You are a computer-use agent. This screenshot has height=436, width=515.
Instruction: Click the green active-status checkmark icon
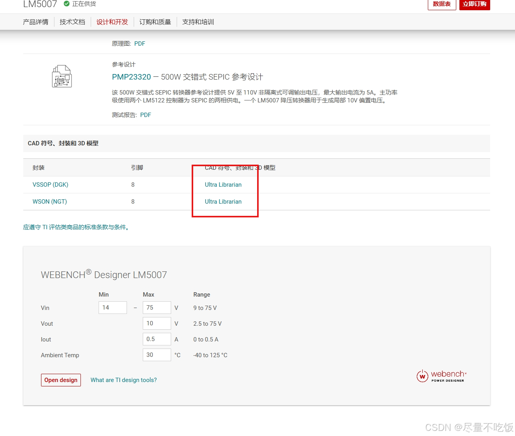[x=67, y=4]
